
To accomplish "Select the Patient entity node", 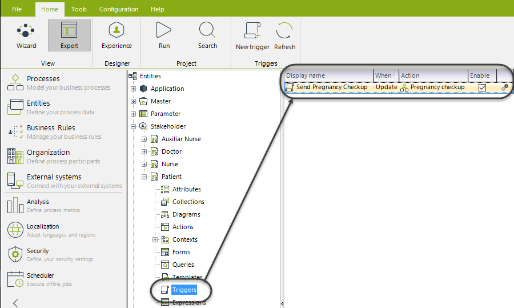I will click(x=171, y=177).
